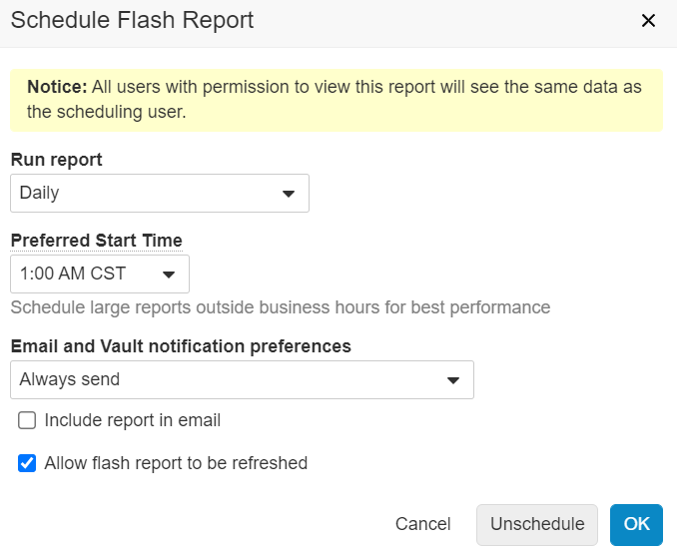677x554 pixels.
Task: Click the arrow on the Daily frequency dropdown
Action: pos(289,194)
